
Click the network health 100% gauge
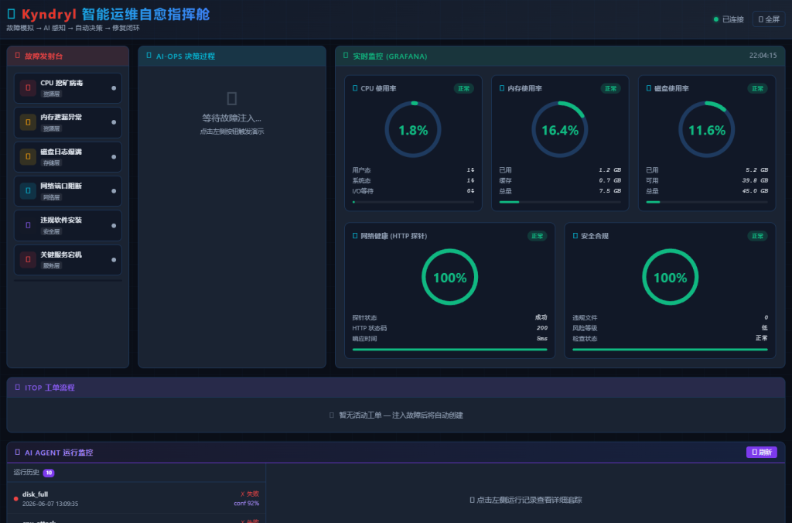[x=450, y=277]
